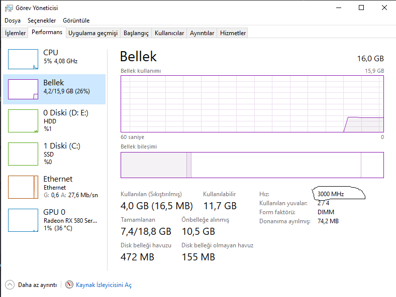Select the Bellek mini graph thumbnail
The height and width of the screenshot is (297, 396).
click(23, 89)
